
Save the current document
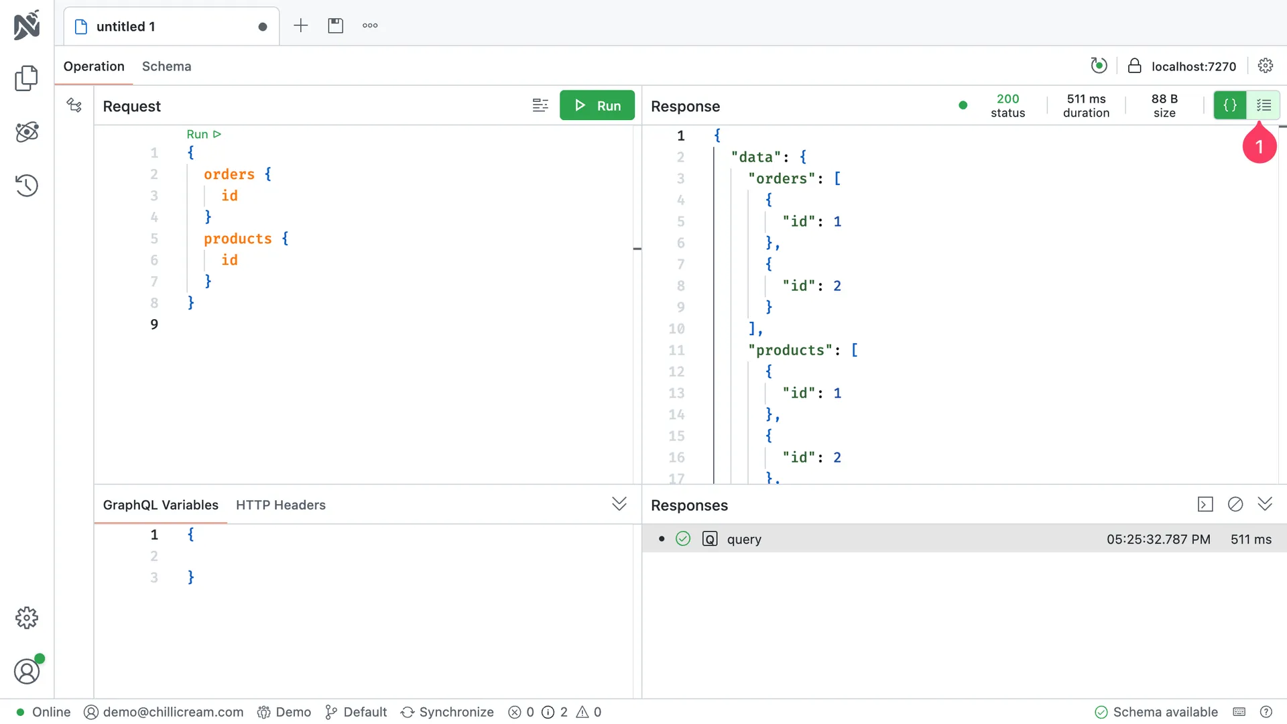pyautogui.click(x=335, y=25)
